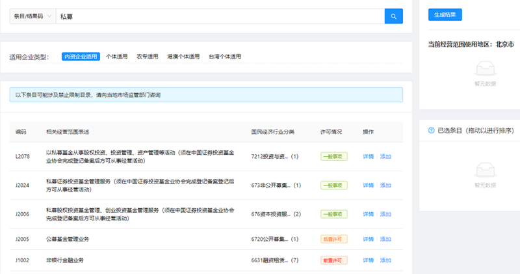Switch to 农专适用 filter
Viewport: 520px width, 274px height.
coord(148,57)
